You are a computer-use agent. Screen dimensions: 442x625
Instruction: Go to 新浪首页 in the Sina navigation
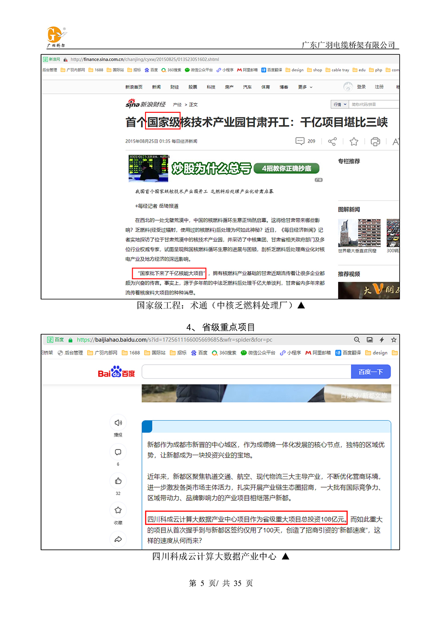134,87
